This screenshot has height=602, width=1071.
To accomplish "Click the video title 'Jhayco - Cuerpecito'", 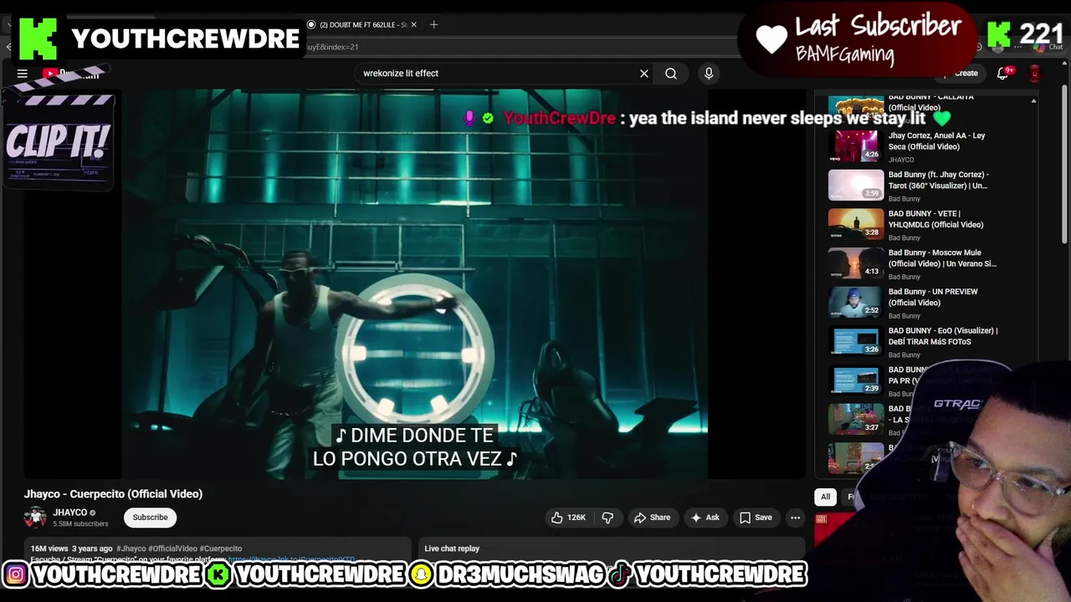I will click(113, 494).
